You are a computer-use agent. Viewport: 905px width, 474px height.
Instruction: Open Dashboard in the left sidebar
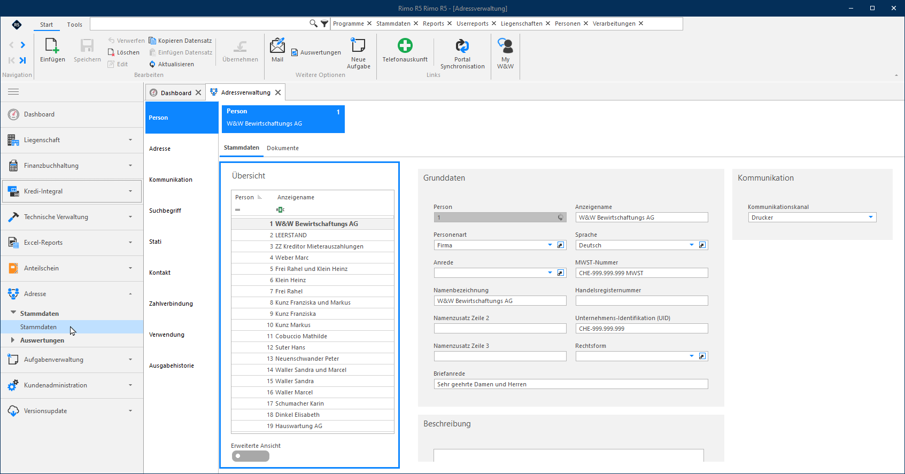tap(72, 114)
